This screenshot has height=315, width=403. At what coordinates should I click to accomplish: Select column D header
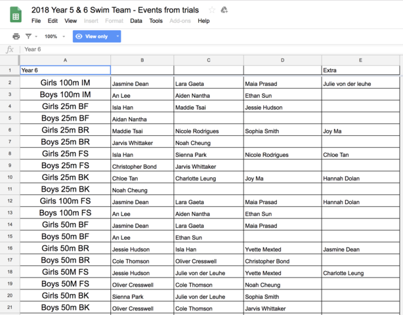pyautogui.click(x=282, y=60)
